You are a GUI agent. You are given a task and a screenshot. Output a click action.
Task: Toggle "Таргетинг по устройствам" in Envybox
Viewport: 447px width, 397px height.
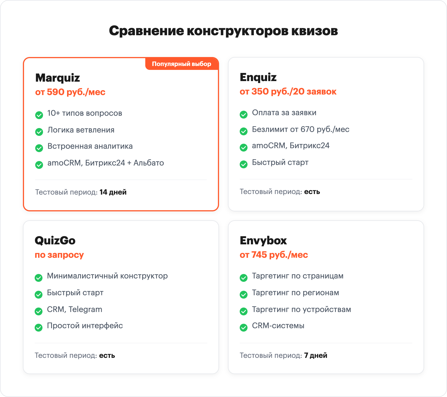[x=244, y=311]
